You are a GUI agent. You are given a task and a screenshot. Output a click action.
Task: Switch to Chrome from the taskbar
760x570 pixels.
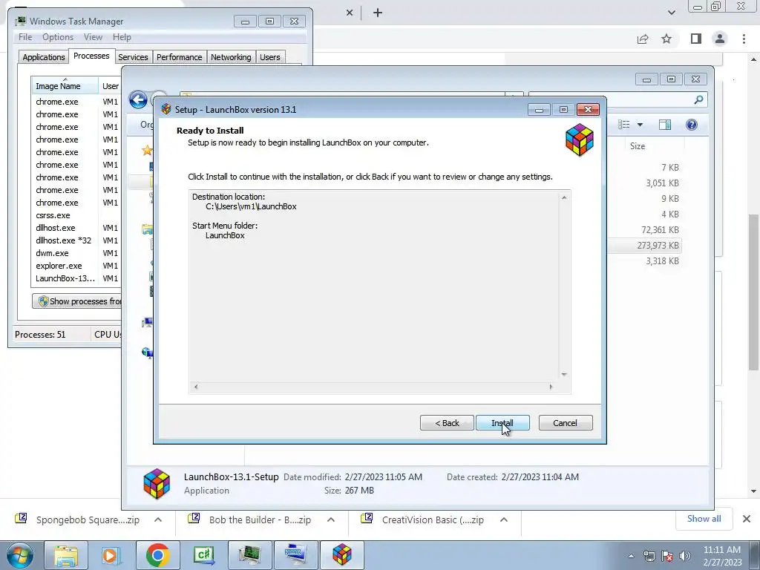click(157, 555)
